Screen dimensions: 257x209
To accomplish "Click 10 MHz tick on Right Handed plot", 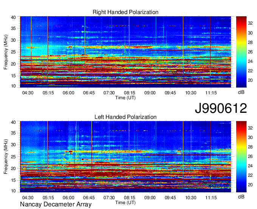I will 13,86.
